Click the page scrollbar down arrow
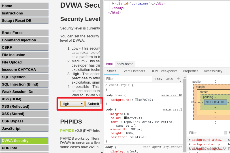230x153 pixels. pos(102,152)
